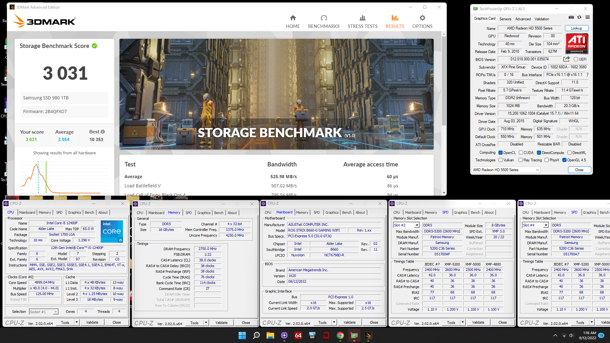The width and height of the screenshot is (610, 343).
Task: Switch to Validation tab in GPU-Z
Action: pyautogui.click(x=542, y=19)
